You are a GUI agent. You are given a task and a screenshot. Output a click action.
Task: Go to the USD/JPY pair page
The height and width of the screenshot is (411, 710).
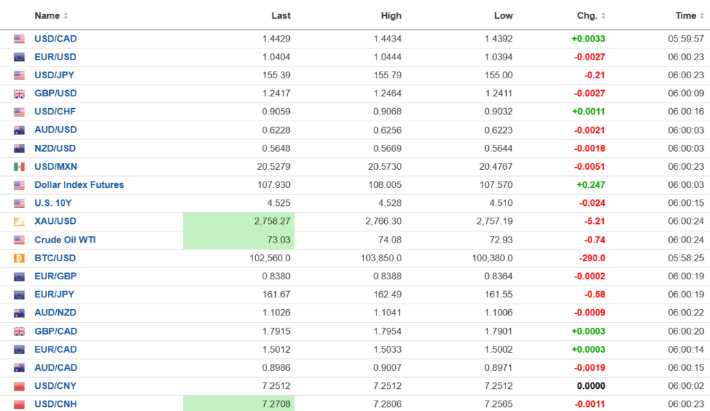coord(55,76)
